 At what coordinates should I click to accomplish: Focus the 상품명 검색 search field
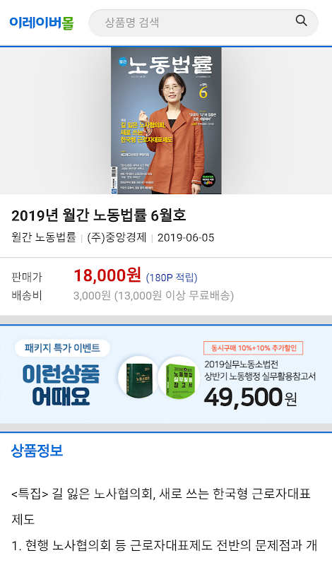[x=203, y=23]
